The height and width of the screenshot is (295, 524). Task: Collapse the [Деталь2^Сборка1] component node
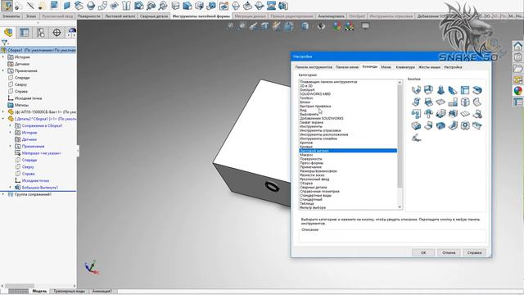[x=3, y=119]
